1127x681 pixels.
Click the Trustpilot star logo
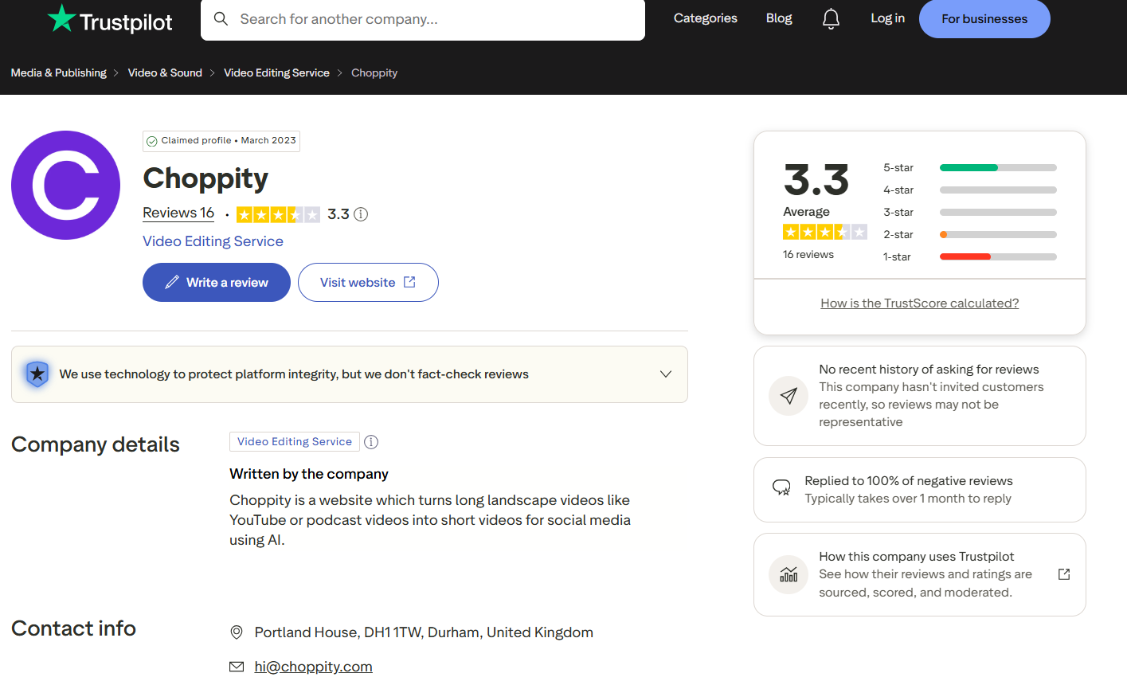[x=61, y=18]
